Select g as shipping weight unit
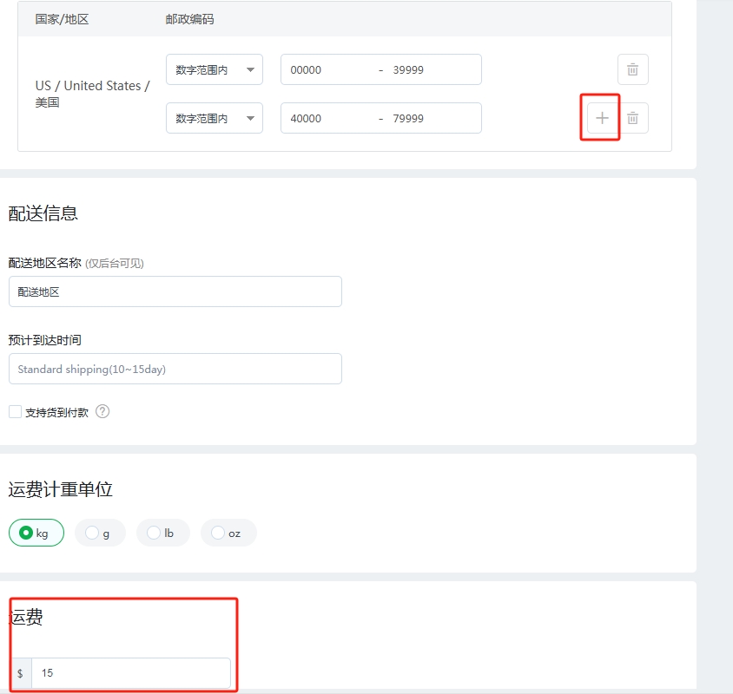This screenshot has height=694, width=733. tap(100, 533)
